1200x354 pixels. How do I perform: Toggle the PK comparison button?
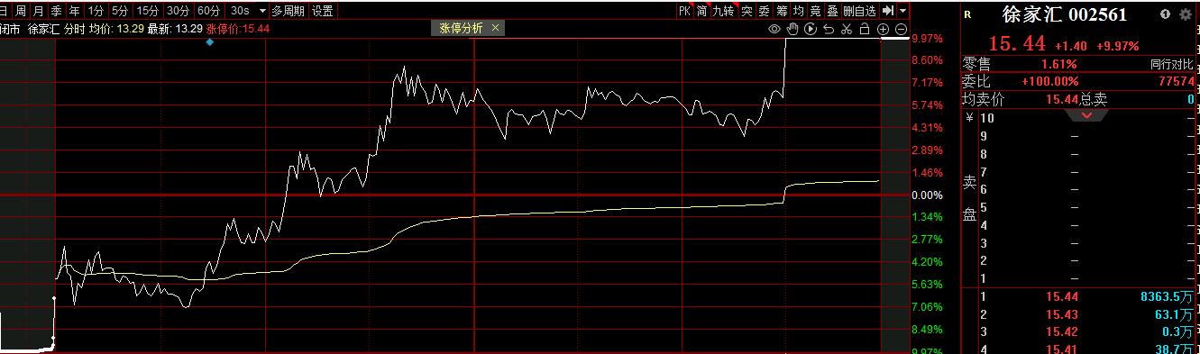684,11
